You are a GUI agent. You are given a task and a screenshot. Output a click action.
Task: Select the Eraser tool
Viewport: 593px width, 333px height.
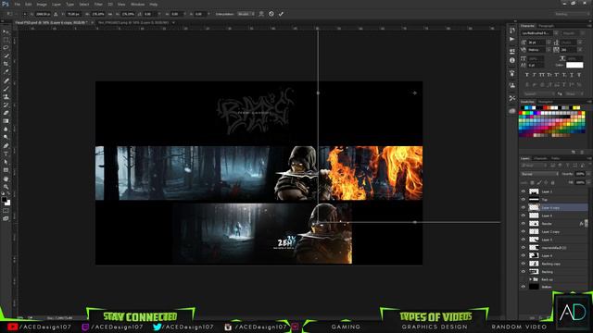pos(6,113)
